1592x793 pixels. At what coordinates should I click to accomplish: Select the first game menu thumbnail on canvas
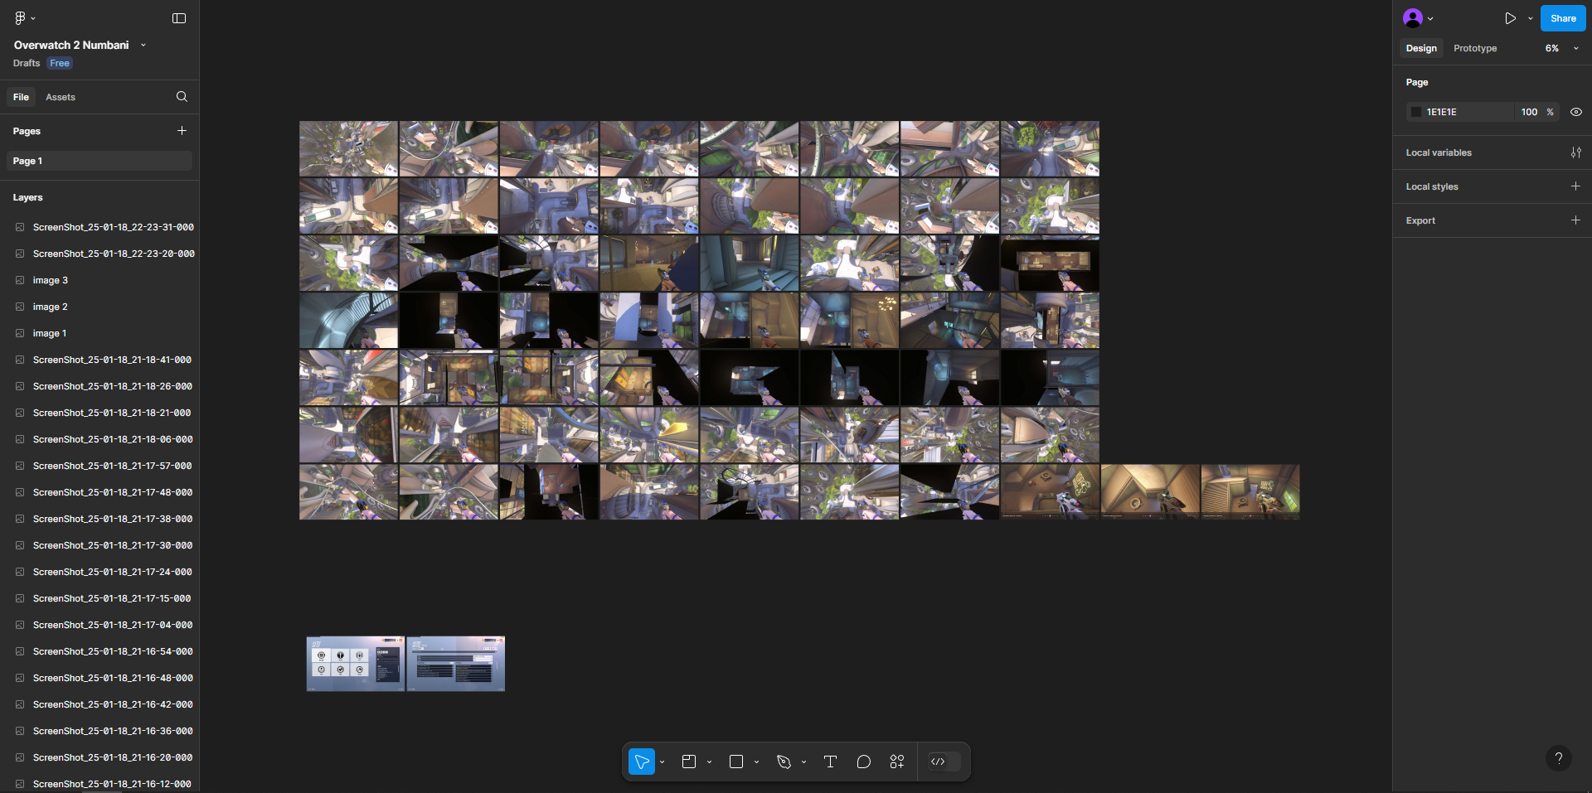click(356, 664)
